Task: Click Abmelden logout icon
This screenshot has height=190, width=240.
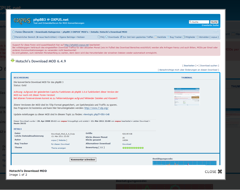Action: pyautogui.click(x=198, y=37)
